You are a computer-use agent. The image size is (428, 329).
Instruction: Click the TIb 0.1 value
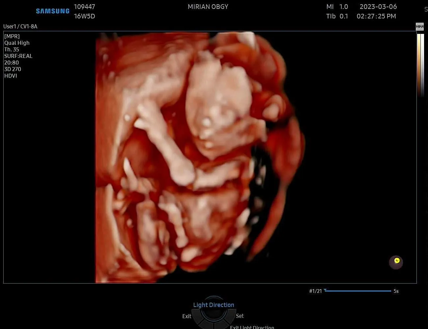coord(337,16)
